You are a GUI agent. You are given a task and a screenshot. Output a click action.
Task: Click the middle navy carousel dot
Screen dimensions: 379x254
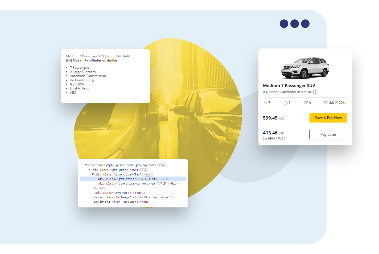click(295, 24)
